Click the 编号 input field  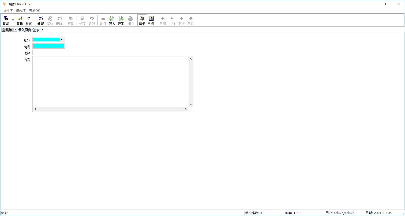[48, 46]
